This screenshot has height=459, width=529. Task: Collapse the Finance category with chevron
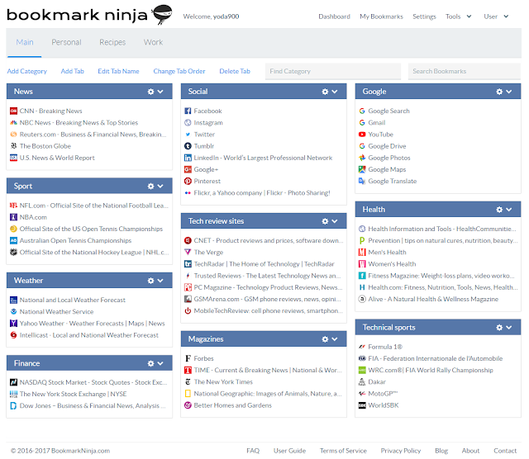[160, 363]
